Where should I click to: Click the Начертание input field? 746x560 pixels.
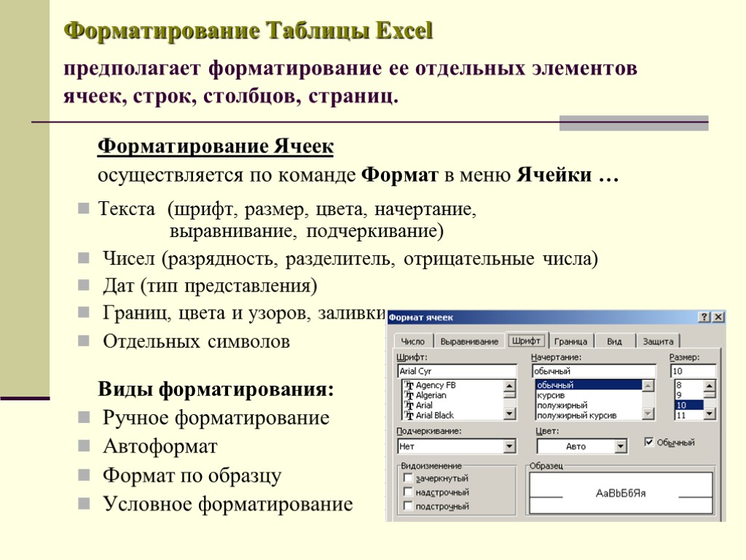pos(593,371)
